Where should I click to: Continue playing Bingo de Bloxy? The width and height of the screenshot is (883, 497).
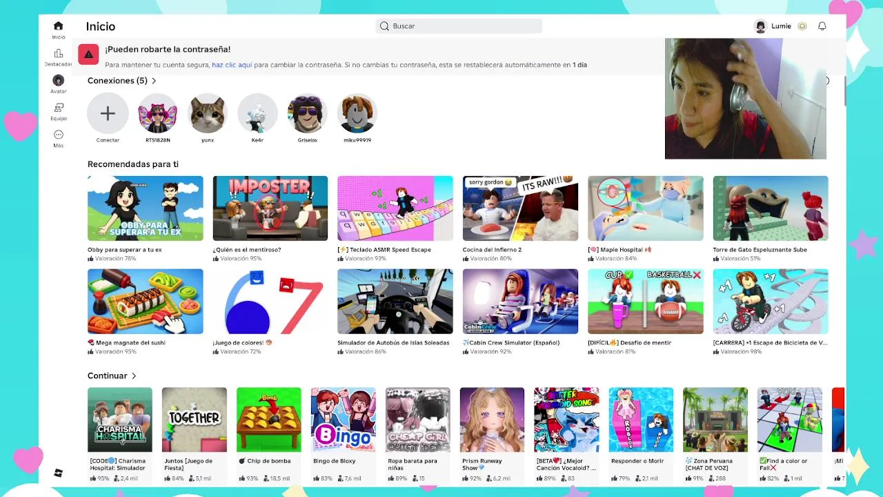click(344, 420)
